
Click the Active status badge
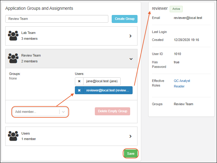(x=176, y=9)
